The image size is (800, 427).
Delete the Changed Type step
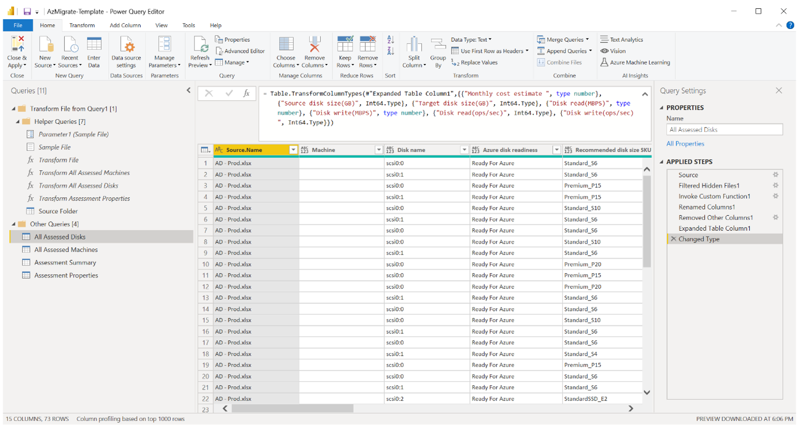pos(673,239)
